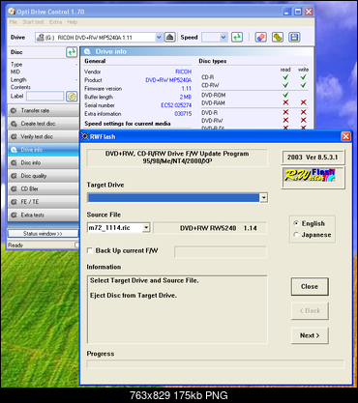This screenshot has height=403, width=358.
Task: Click the eject drive icon button
Action: pyautogui.click(x=169, y=37)
